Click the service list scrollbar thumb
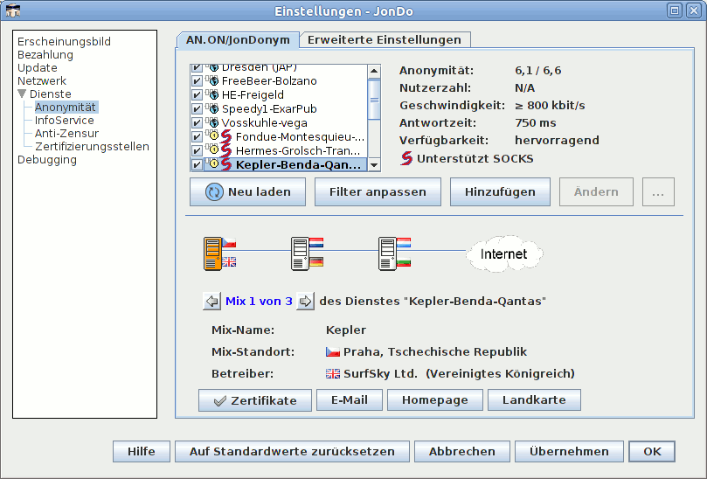 [374, 100]
